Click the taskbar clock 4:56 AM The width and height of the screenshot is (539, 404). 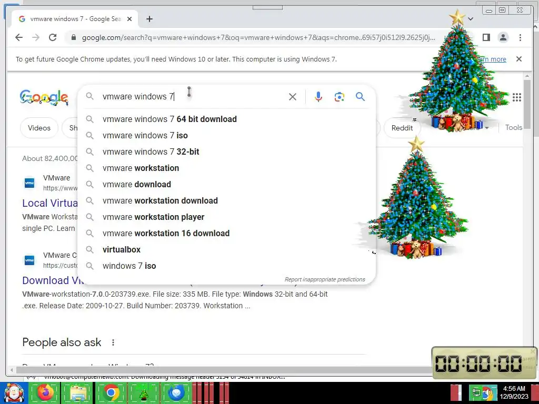coord(514,392)
